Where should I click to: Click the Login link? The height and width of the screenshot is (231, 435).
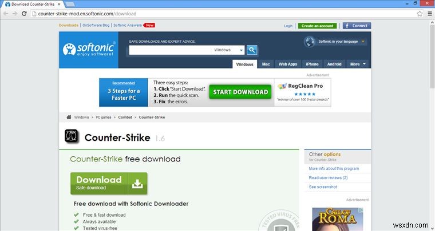pyautogui.click(x=288, y=26)
